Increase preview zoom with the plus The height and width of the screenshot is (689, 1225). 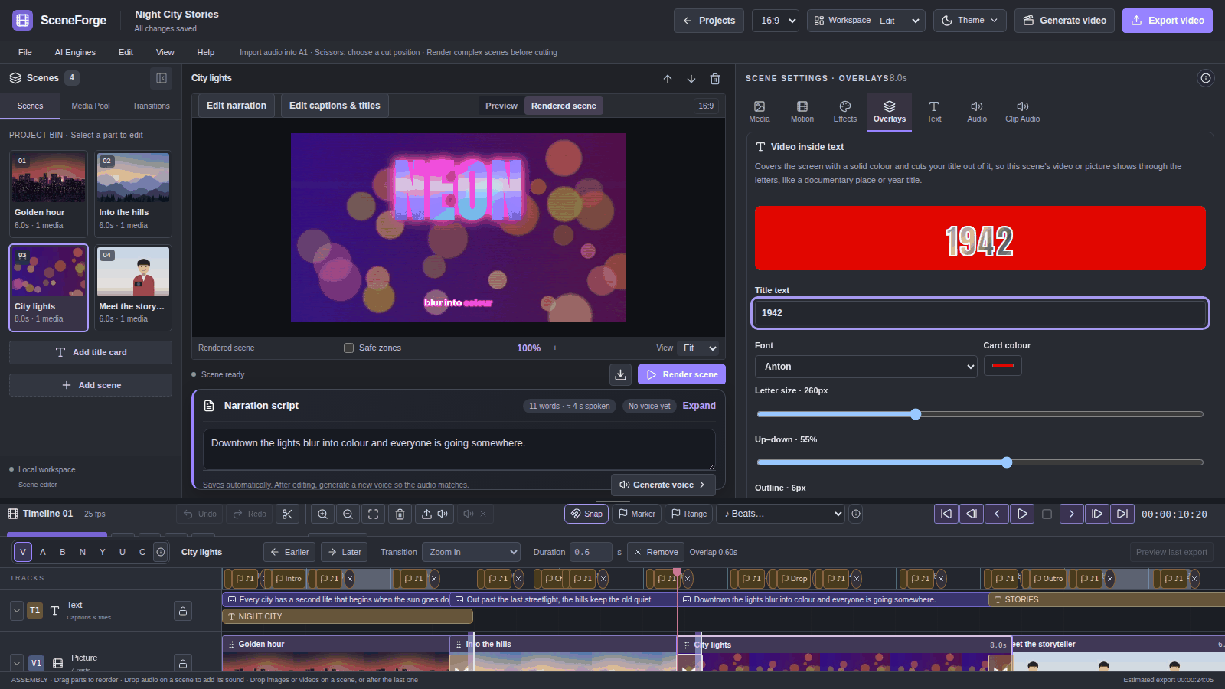click(555, 348)
